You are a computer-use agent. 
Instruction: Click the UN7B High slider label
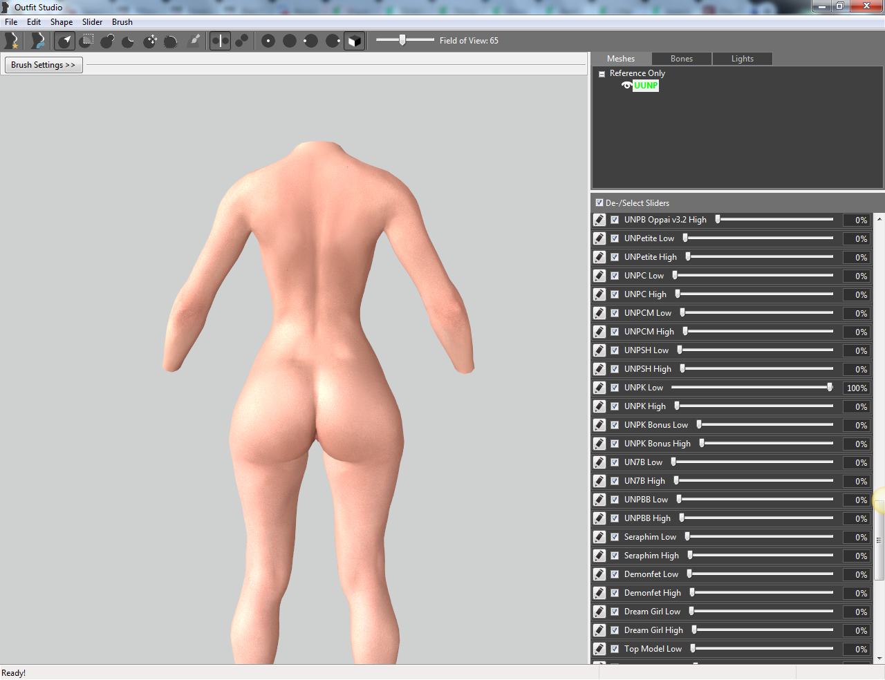click(644, 481)
